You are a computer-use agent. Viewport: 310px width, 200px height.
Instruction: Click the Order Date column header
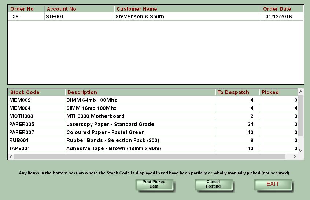[x=282, y=9]
